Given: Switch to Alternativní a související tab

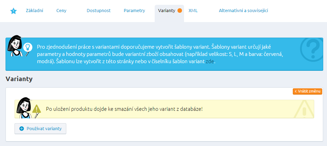Looking at the screenshot, I should pos(243,11).
